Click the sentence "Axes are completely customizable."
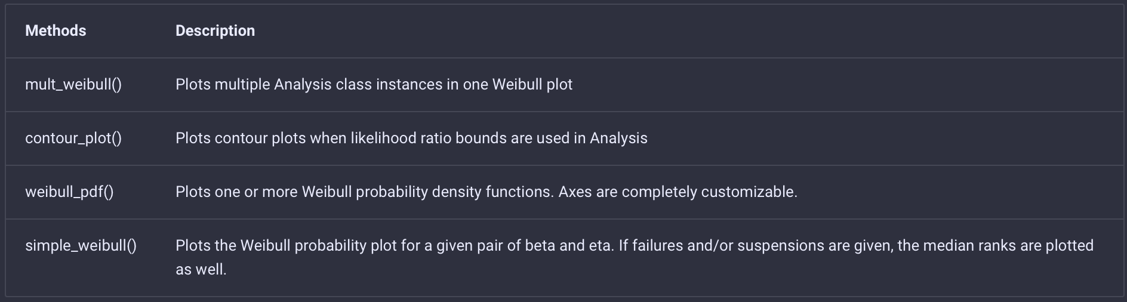1127x302 pixels. click(678, 192)
